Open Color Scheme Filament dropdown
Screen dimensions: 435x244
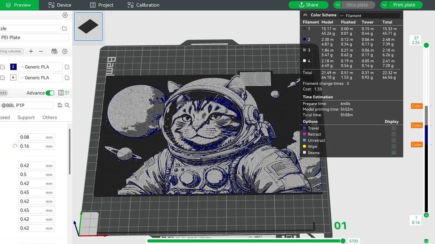[x=369, y=16]
